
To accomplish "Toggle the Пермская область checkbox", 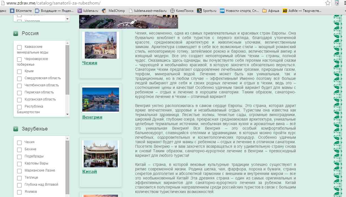I will [19, 93].
